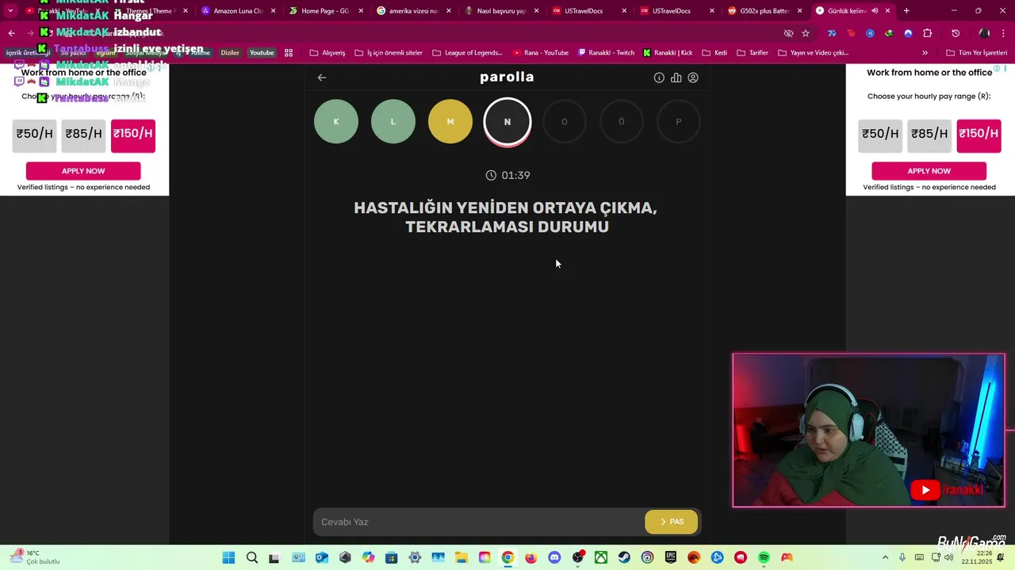Mute audio on the Günlük kelime tab
Viewport: 1015px width, 570px height.
pyautogui.click(x=875, y=11)
